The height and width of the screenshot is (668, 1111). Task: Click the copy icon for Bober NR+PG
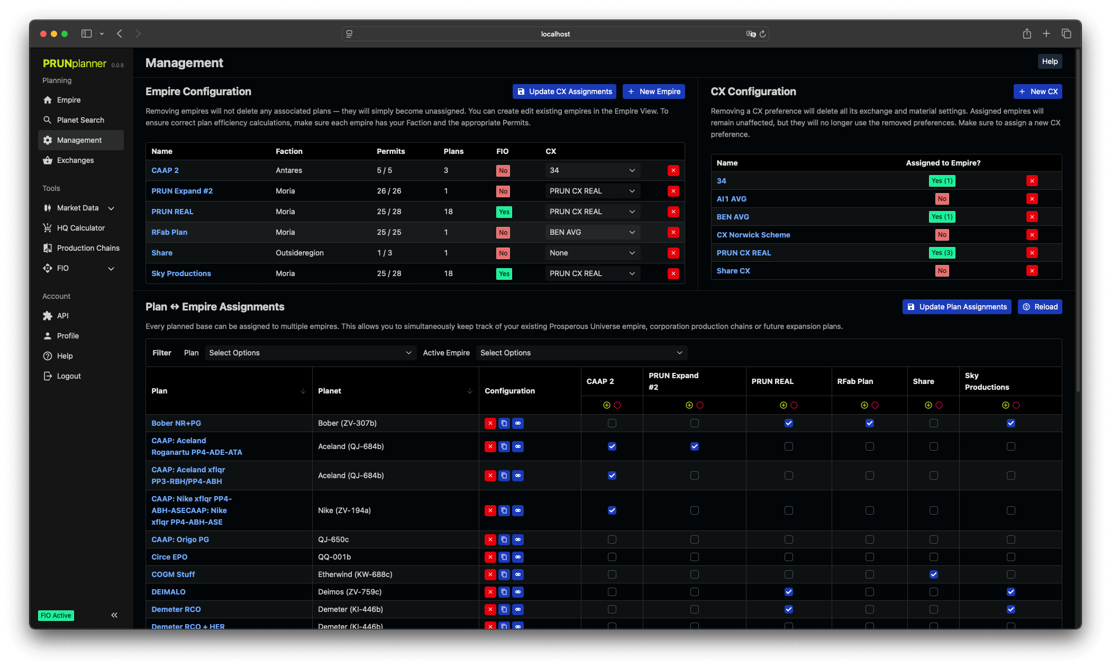[x=504, y=423]
